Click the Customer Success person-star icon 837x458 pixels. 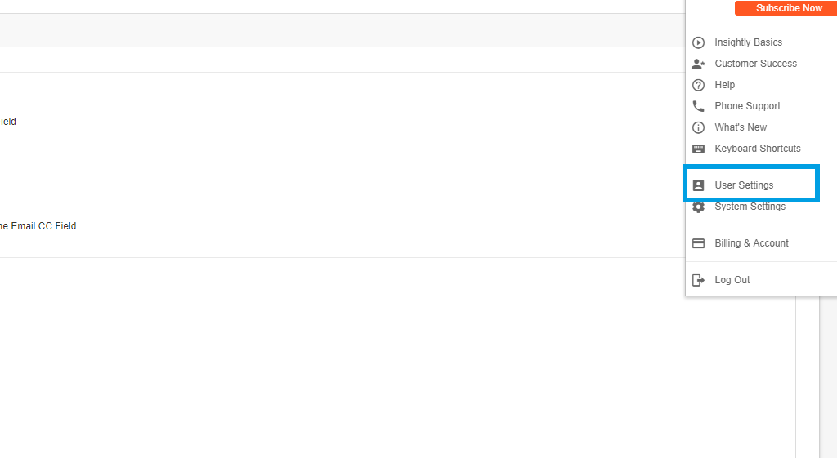coord(698,64)
